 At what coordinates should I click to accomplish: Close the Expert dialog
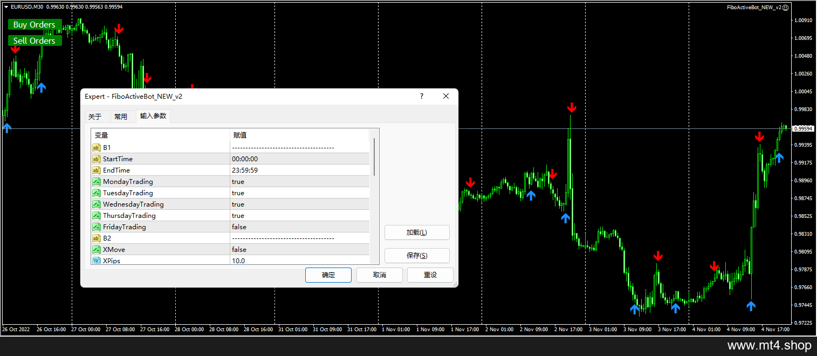[x=446, y=96]
